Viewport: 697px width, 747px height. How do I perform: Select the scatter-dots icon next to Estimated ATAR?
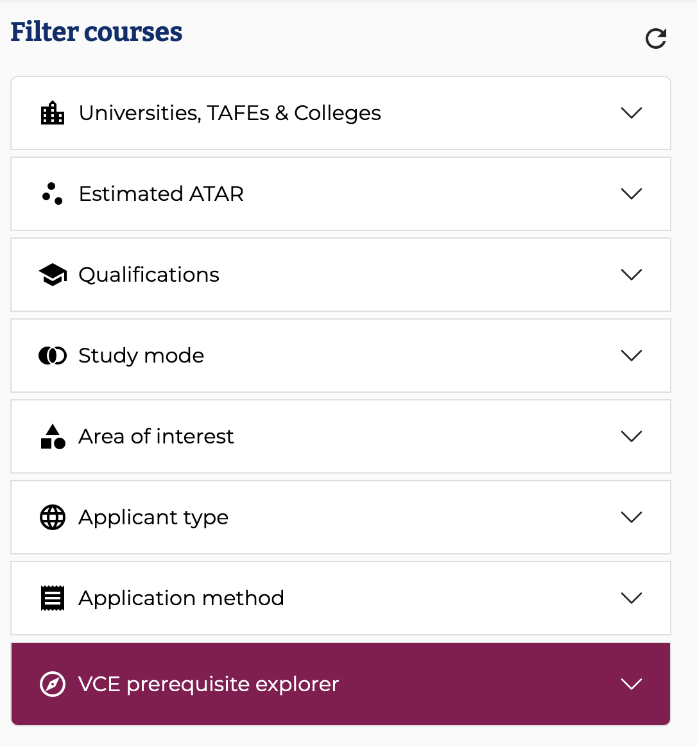[x=53, y=194]
